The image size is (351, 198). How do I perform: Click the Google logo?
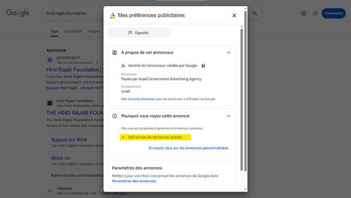point(18,13)
